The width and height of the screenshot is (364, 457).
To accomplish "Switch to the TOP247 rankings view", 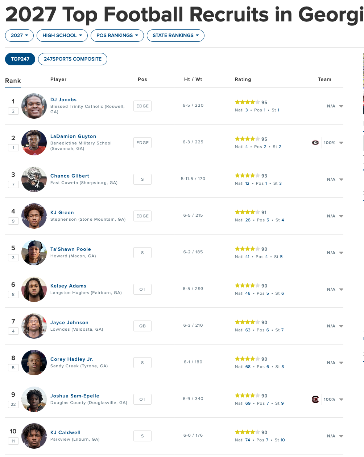I will [20, 59].
